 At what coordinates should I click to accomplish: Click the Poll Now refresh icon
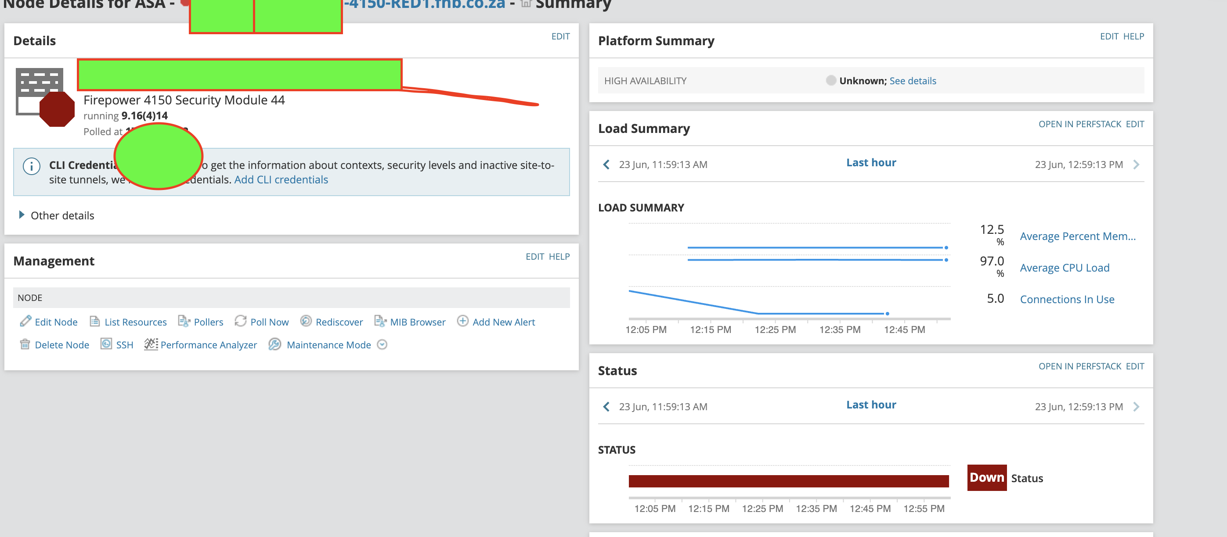point(241,321)
